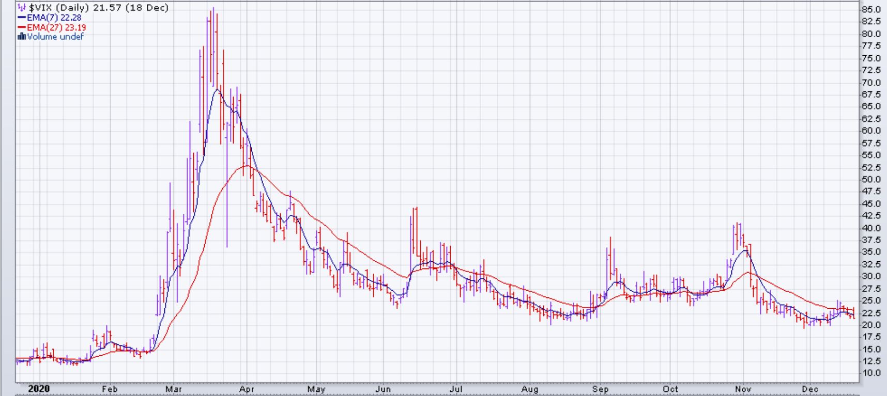Viewport: 887px width, 396px height.
Task: Click the Apr label on time axis
Action: click(247, 389)
